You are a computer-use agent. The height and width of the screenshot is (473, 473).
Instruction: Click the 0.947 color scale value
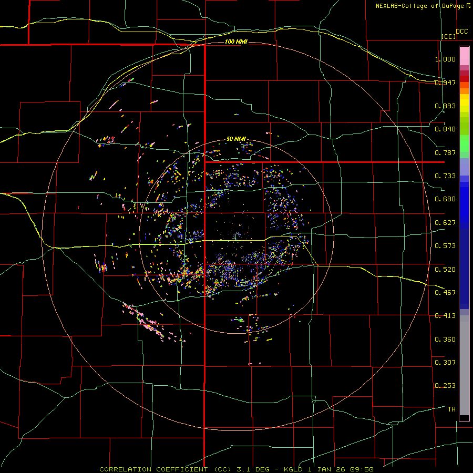click(x=445, y=83)
